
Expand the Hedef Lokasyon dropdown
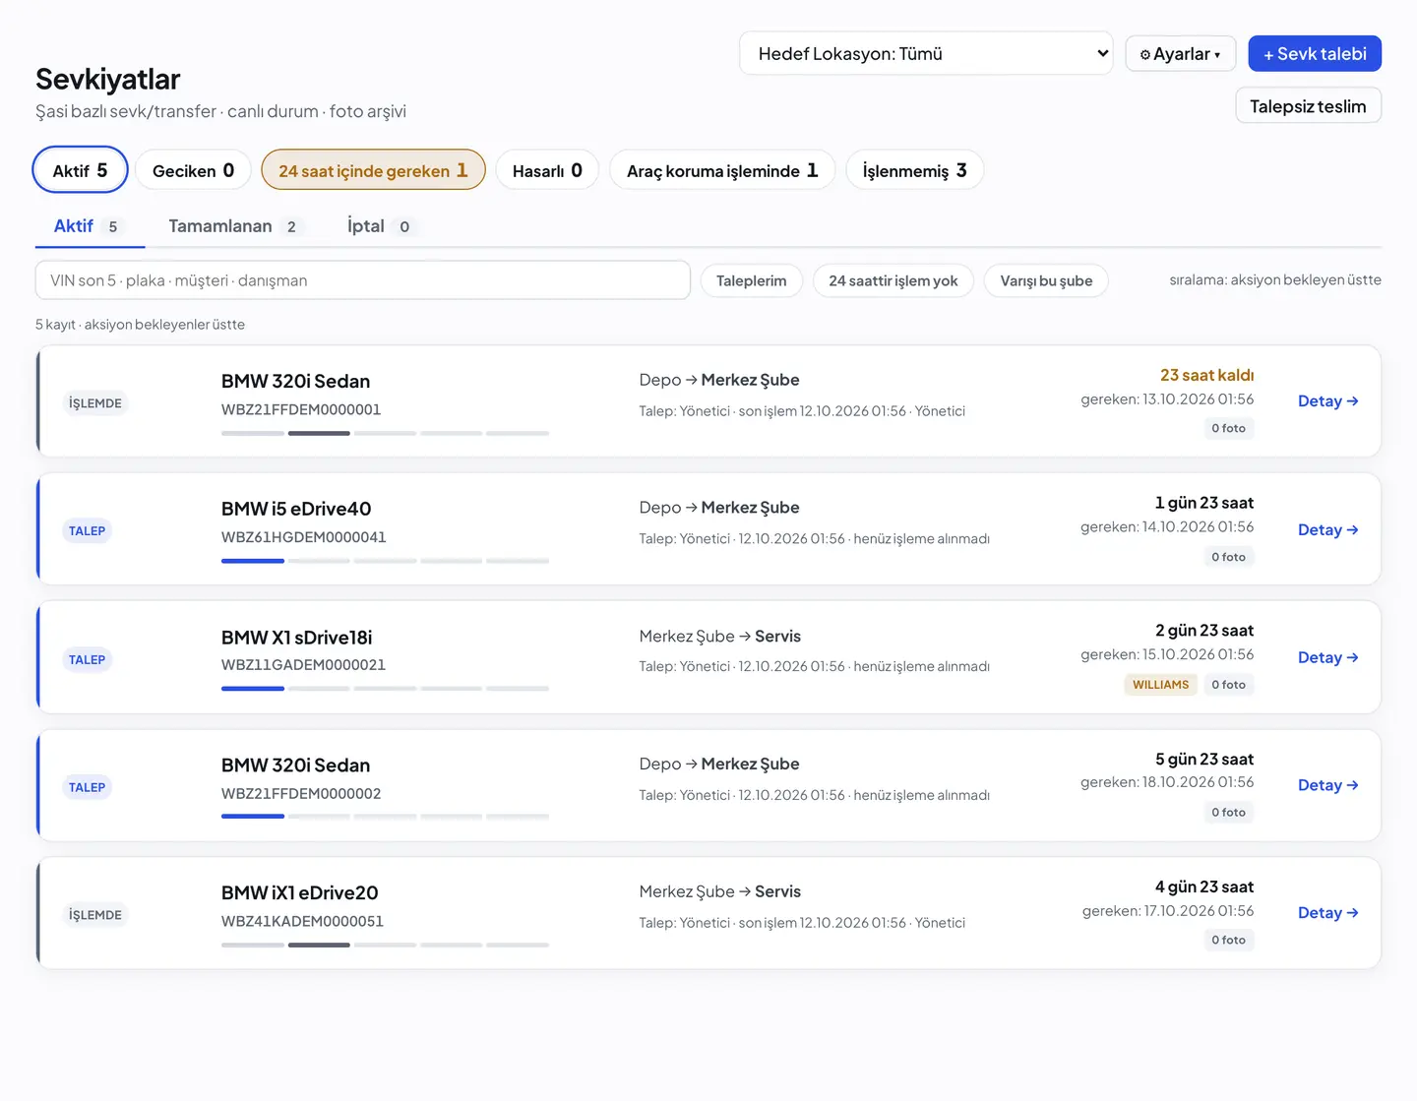tap(926, 53)
